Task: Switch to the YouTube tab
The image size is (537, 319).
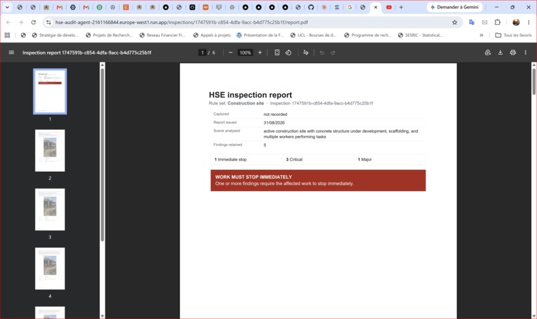Action: point(388,7)
